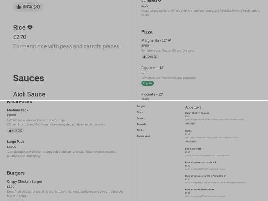
Task: Click the heart icon beside Rice
Action: (30, 27)
